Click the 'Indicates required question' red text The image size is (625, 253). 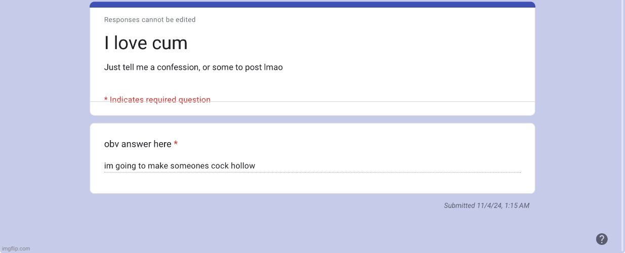(160, 100)
